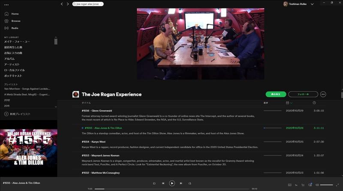The width and height of the screenshot is (343, 191).
Task: Open playlist 'A Metà Strada (feat. Mogill)'
Action: [x=27, y=94]
